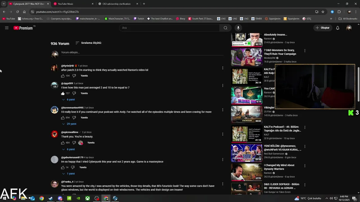Open the YouTube account avatar menu
The height and width of the screenshot is (202, 360).
tap(349, 28)
